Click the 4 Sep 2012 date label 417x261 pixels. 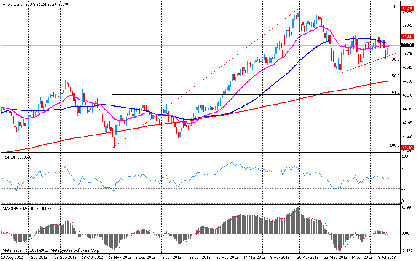(x=38, y=258)
